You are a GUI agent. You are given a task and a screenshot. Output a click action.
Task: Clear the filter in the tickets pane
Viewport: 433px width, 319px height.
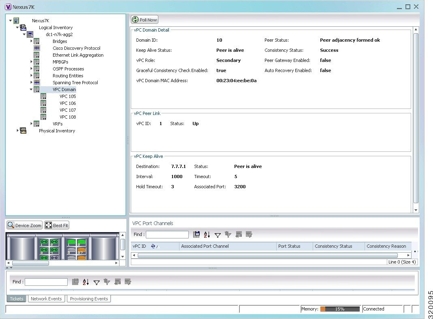107,282
